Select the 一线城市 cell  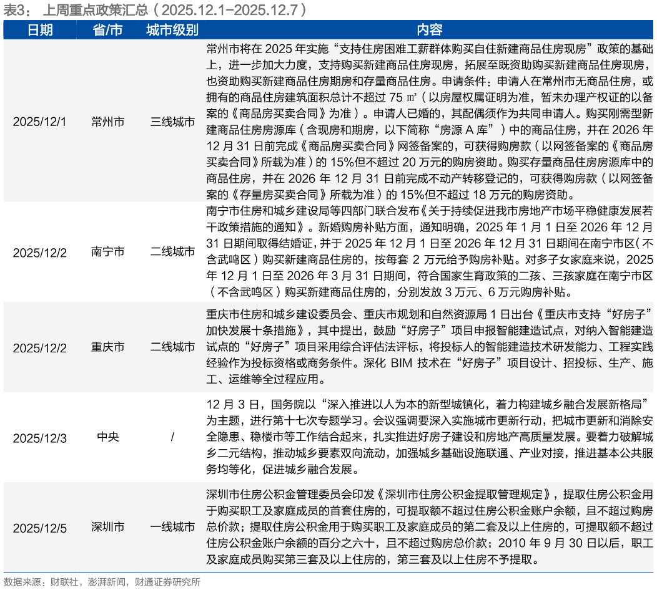(172, 527)
